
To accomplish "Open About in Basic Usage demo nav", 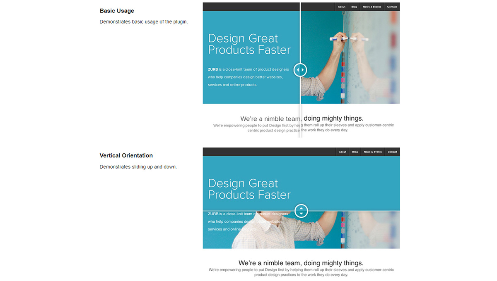I will tap(341, 7).
